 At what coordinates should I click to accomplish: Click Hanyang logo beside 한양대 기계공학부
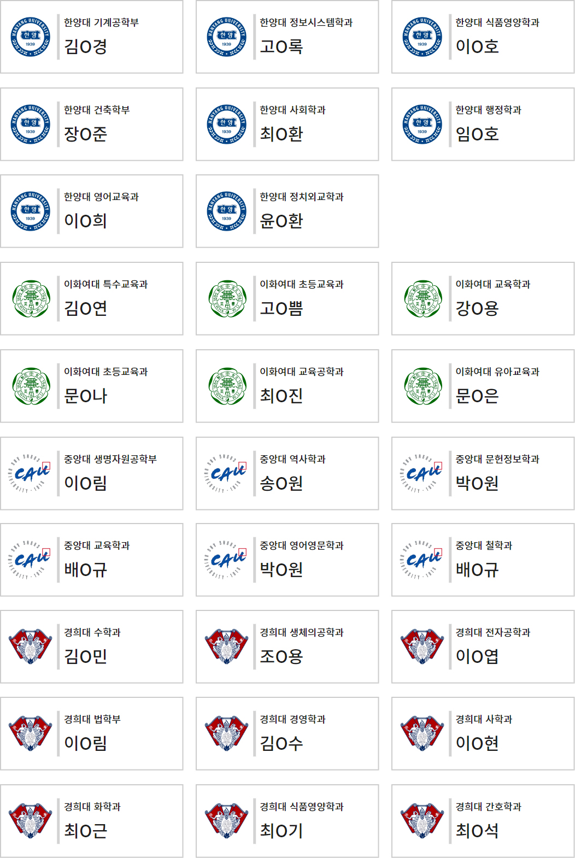(x=31, y=37)
